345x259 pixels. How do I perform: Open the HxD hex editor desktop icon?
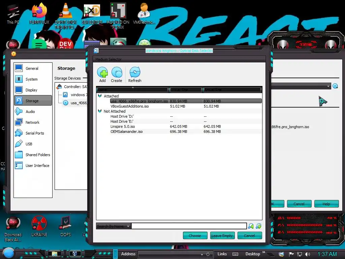(92, 13)
